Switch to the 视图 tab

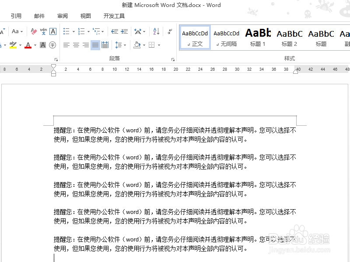point(85,16)
